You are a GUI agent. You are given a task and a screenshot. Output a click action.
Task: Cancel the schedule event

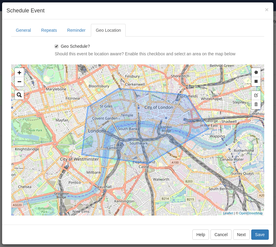[221, 235]
